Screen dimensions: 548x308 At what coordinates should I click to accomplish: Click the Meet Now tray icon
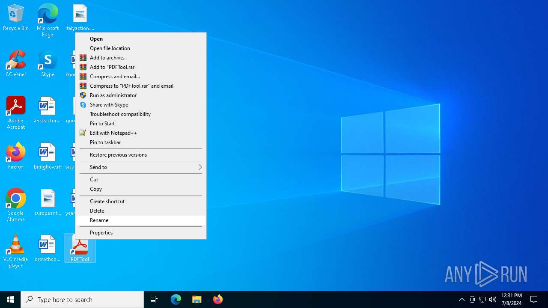coord(472,299)
